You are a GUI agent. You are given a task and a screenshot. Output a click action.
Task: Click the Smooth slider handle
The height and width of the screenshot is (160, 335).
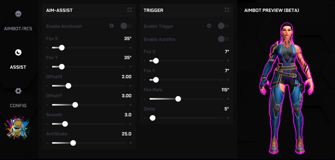pyautogui.click(x=65, y=124)
